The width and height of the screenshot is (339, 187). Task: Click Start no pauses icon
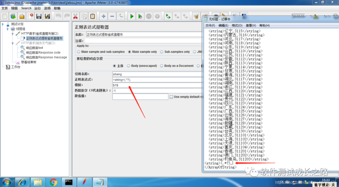140,16
